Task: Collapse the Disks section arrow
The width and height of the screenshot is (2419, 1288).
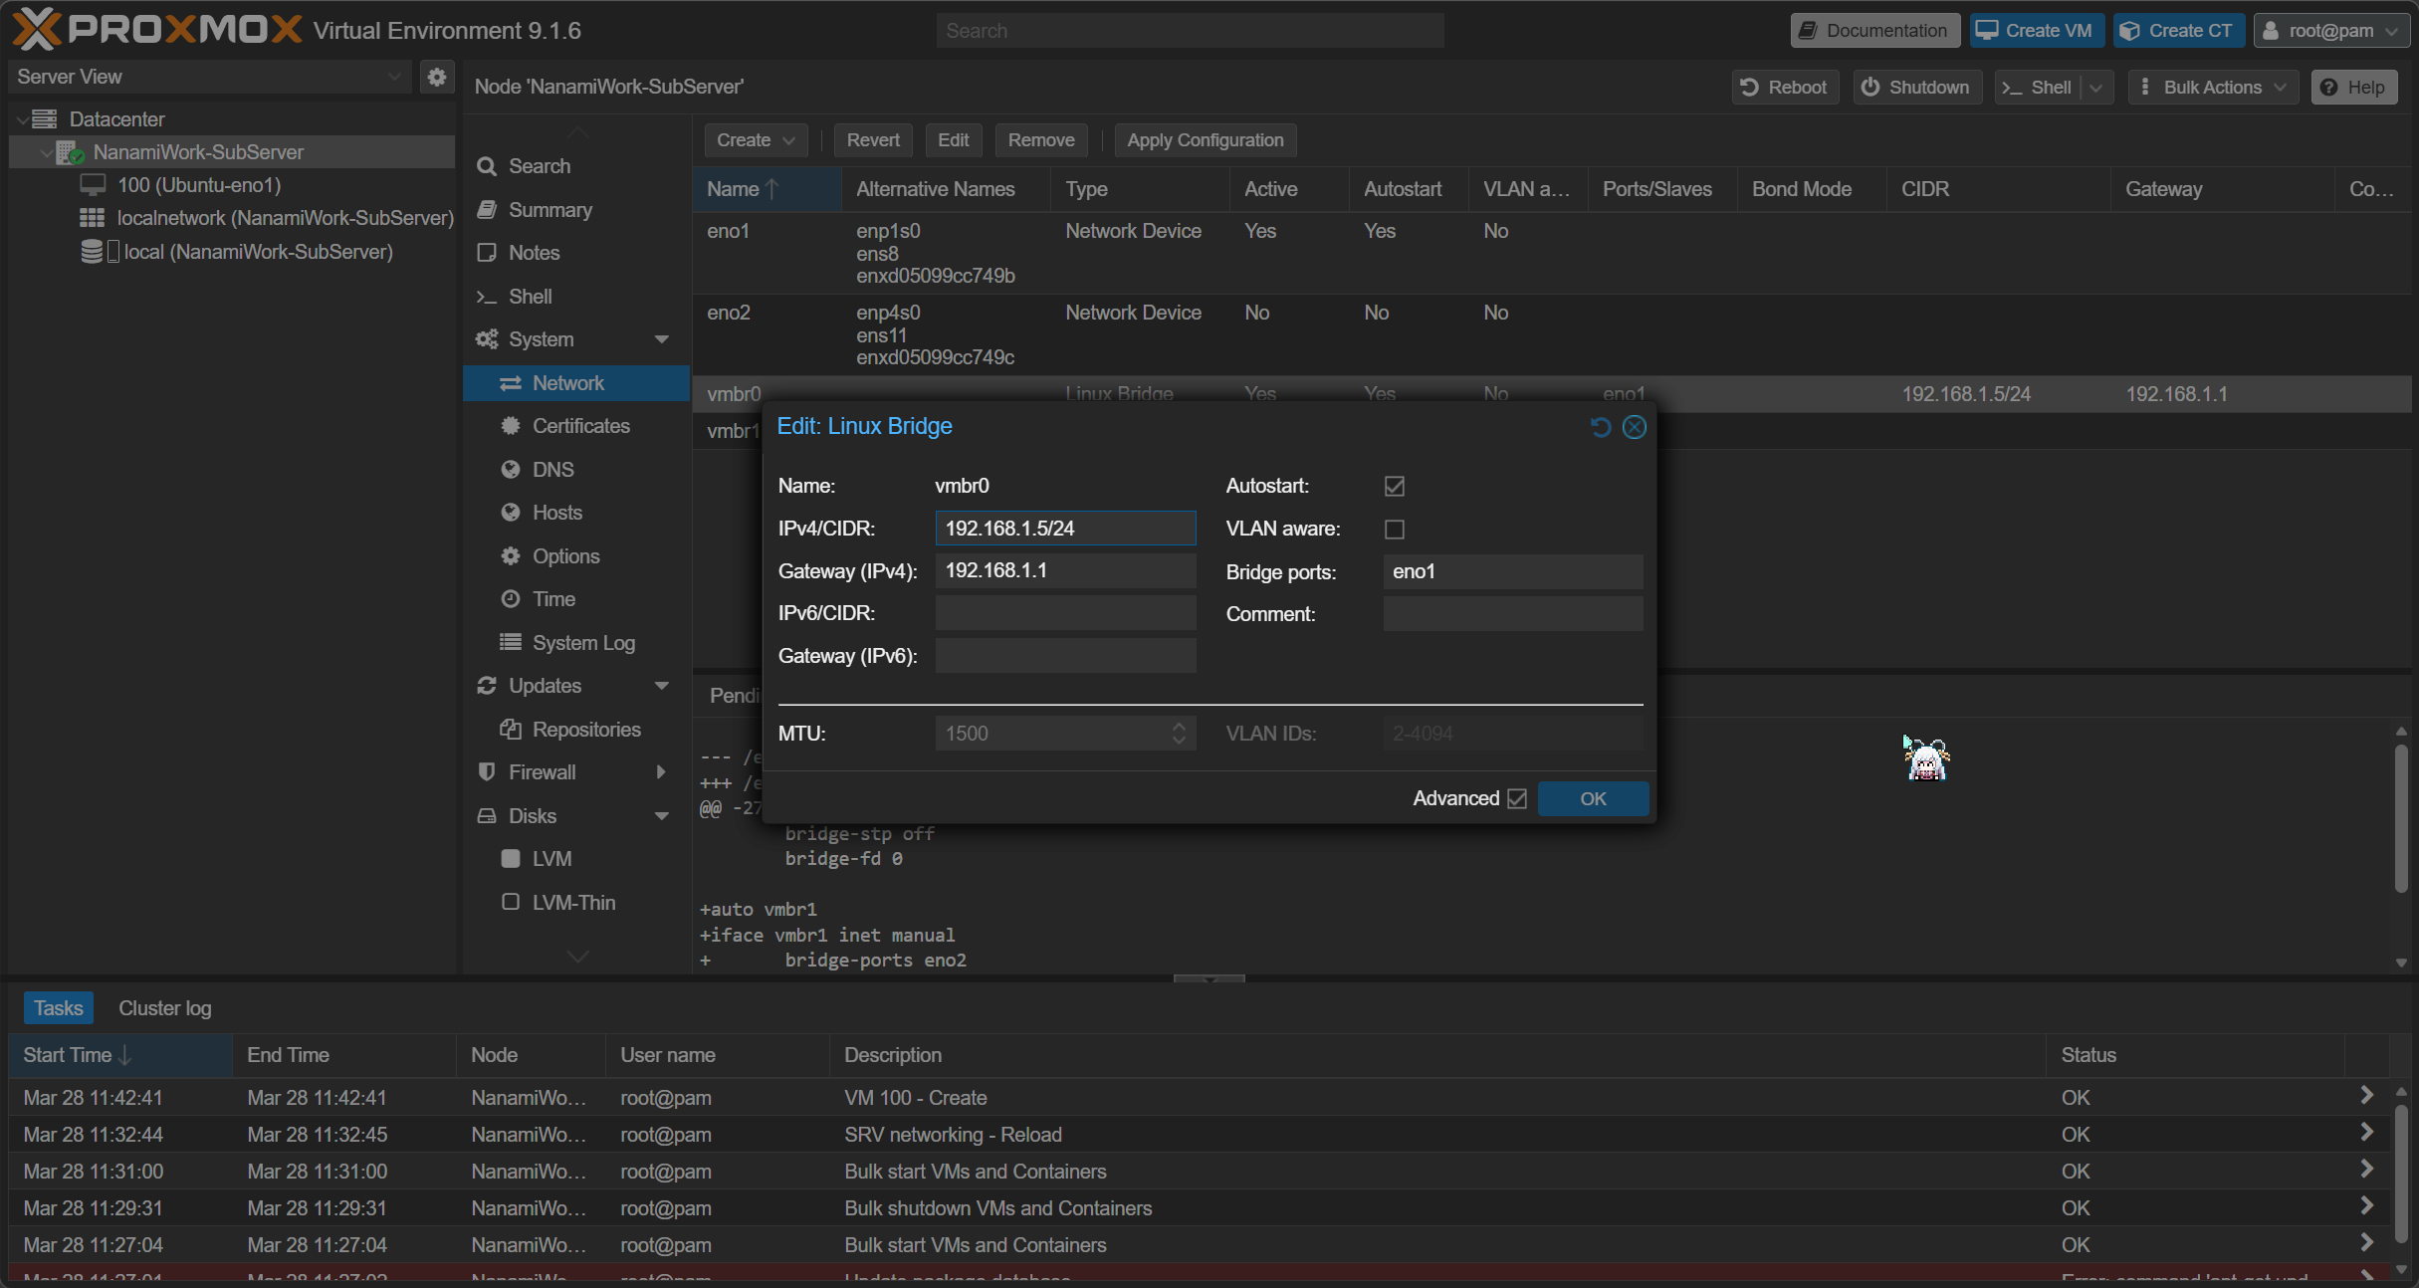Action: (661, 816)
